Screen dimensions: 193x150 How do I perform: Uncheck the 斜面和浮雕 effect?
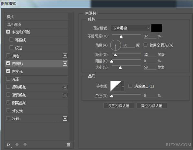coord(8,32)
